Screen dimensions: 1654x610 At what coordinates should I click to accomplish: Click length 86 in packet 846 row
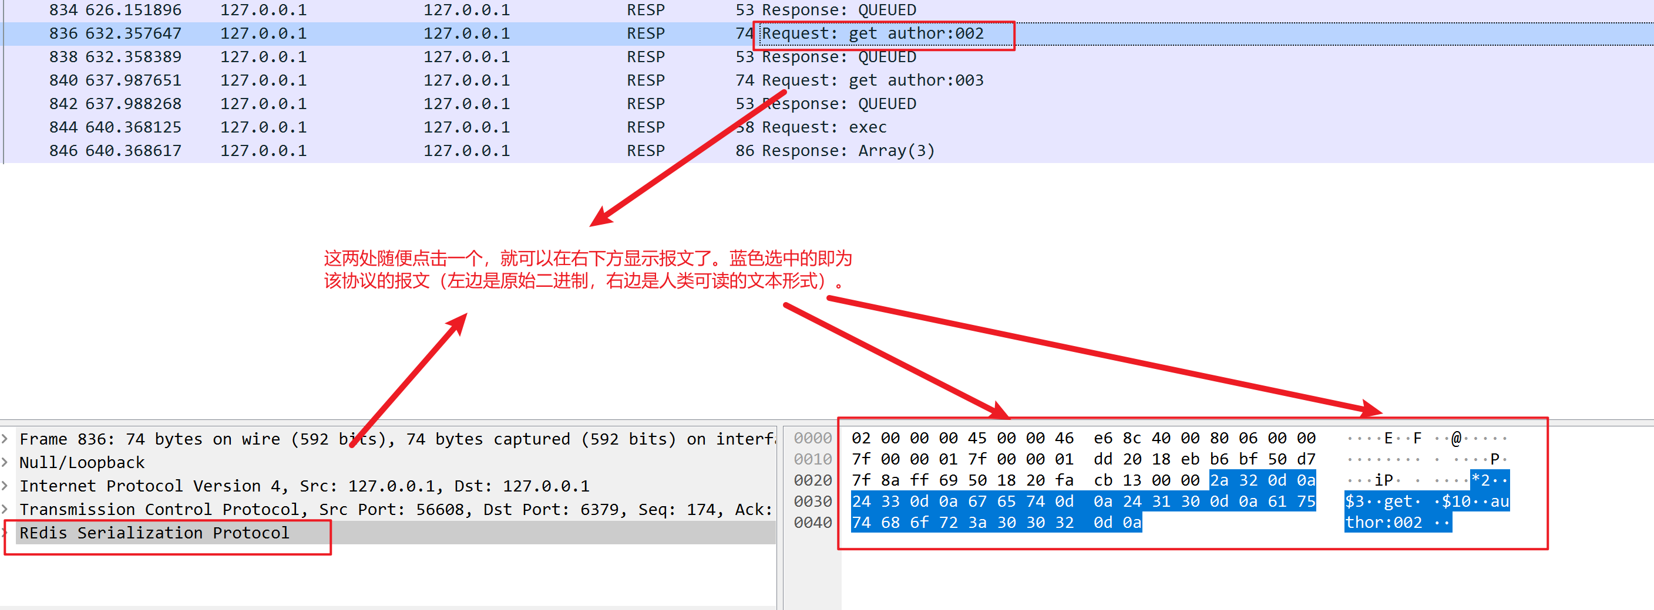745,151
